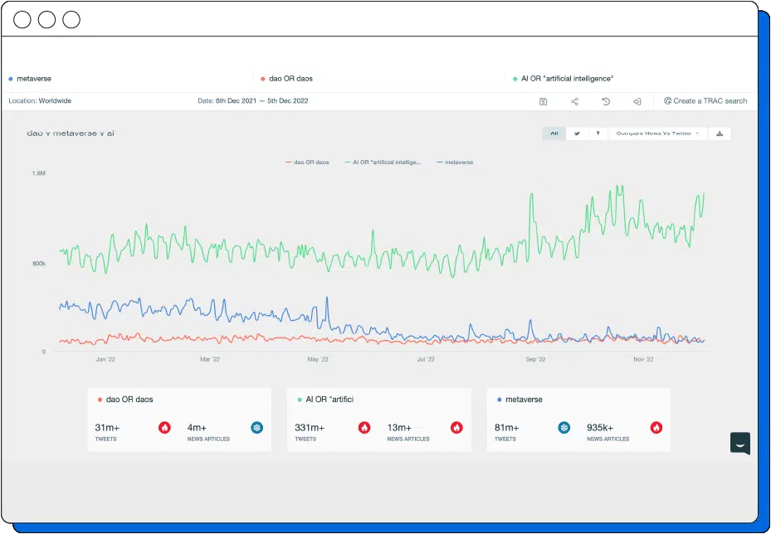771x534 pixels.
Task: Open the Compare News Vs Twitter dropdown
Action: coord(658,133)
